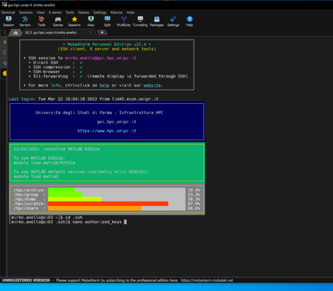333x291 pixels.
Task: Open the X server menu
Action: point(55,12)
